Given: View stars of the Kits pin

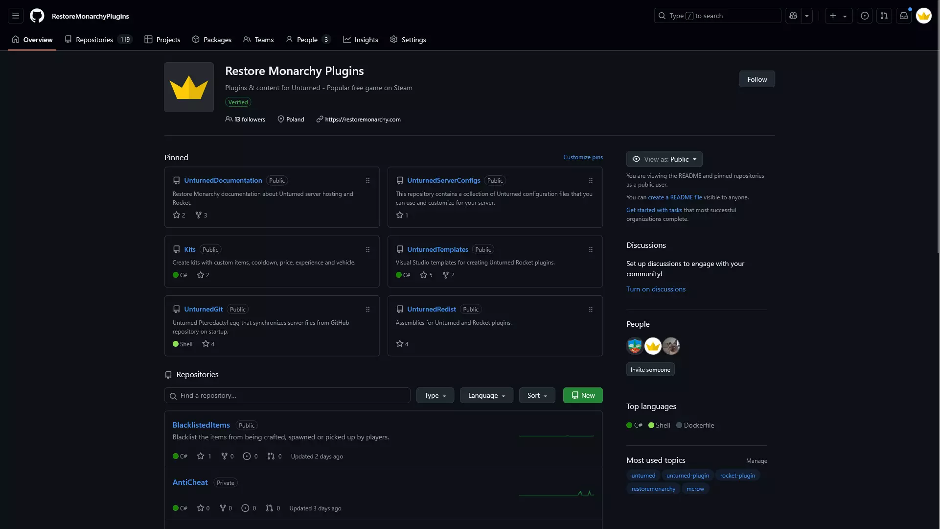Looking at the screenshot, I should [x=203, y=275].
